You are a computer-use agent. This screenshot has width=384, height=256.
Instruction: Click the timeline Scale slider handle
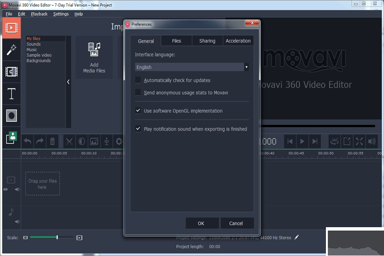coord(57,237)
